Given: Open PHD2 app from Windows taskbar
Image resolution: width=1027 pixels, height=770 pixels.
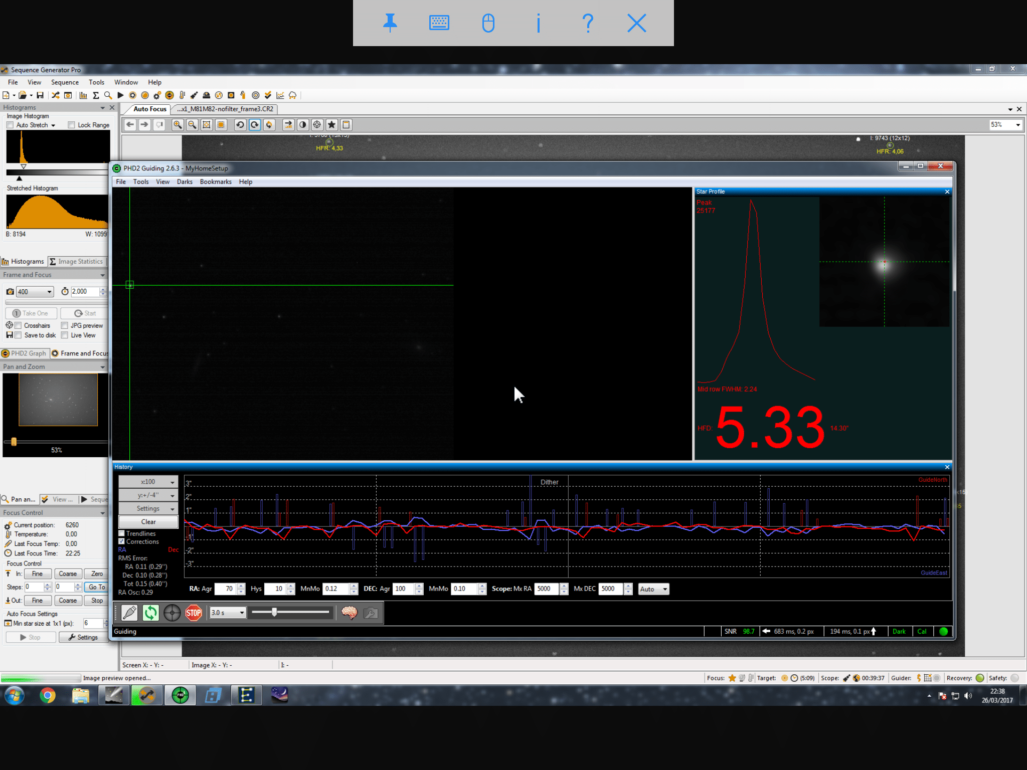Looking at the screenshot, I should tap(180, 695).
